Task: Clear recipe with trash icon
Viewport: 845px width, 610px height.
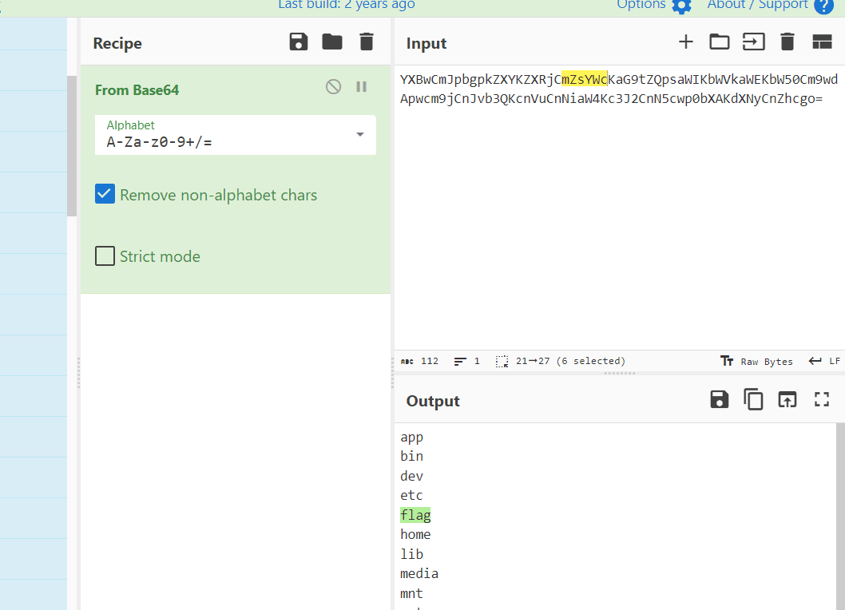Action: pyautogui.click(x=366, y=42)
